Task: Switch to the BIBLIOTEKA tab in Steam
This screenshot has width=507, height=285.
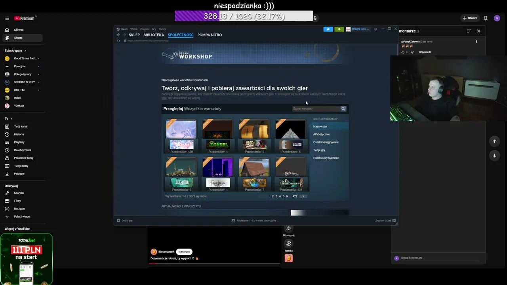Action: 154,35
